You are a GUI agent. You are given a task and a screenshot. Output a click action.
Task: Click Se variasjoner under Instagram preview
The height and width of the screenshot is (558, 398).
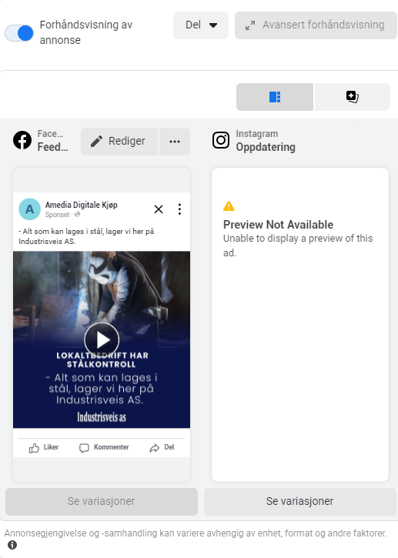[x=299, y=501]
